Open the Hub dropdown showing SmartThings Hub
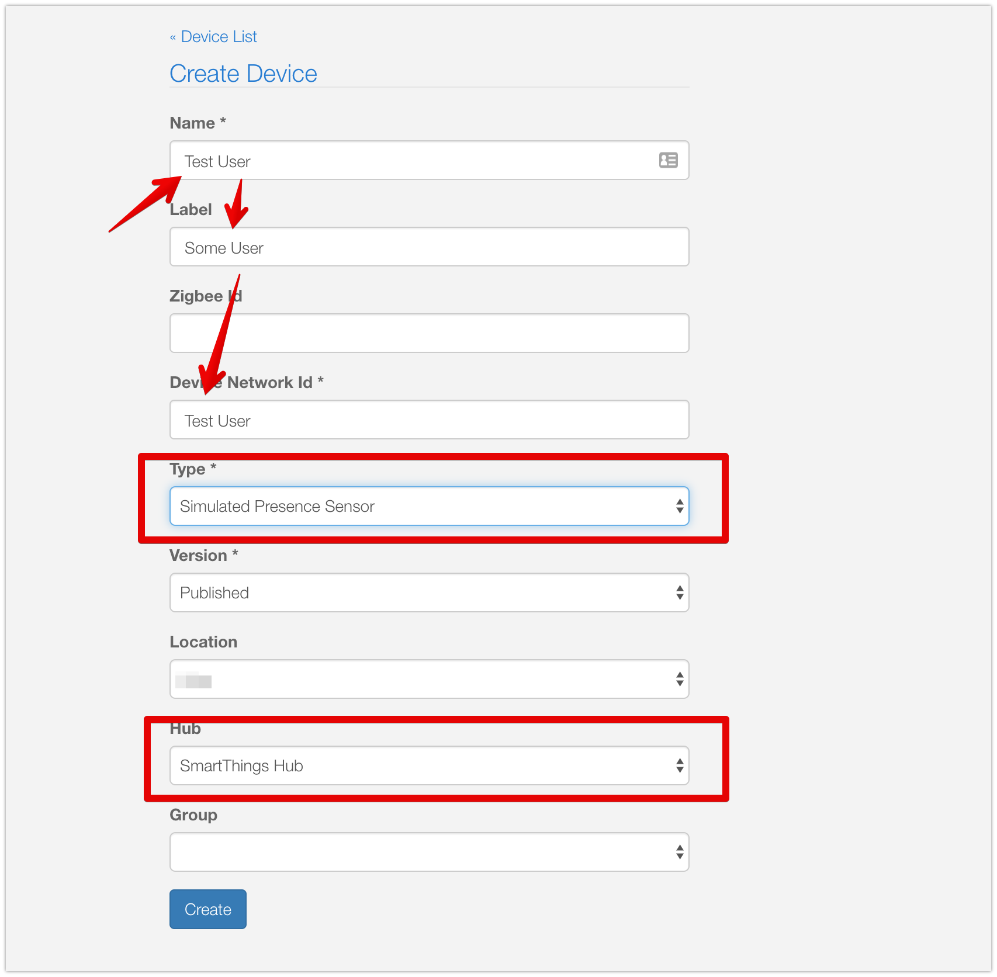This screenshot has width=997, height=977. 429,766
